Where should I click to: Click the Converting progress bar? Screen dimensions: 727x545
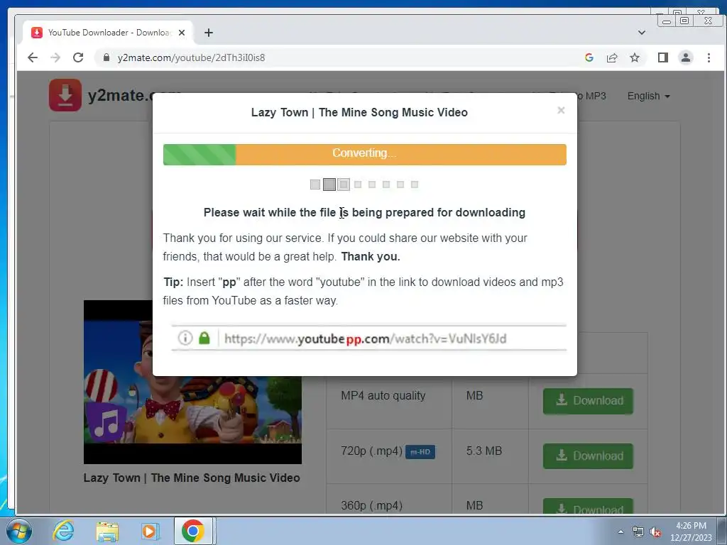point(364,154)
